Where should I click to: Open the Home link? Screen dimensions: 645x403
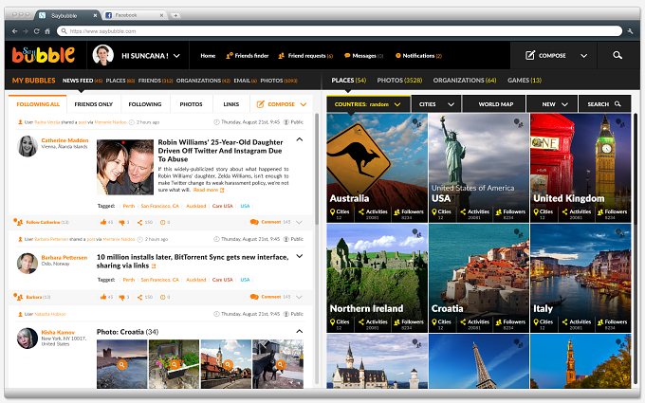point(208,56)
